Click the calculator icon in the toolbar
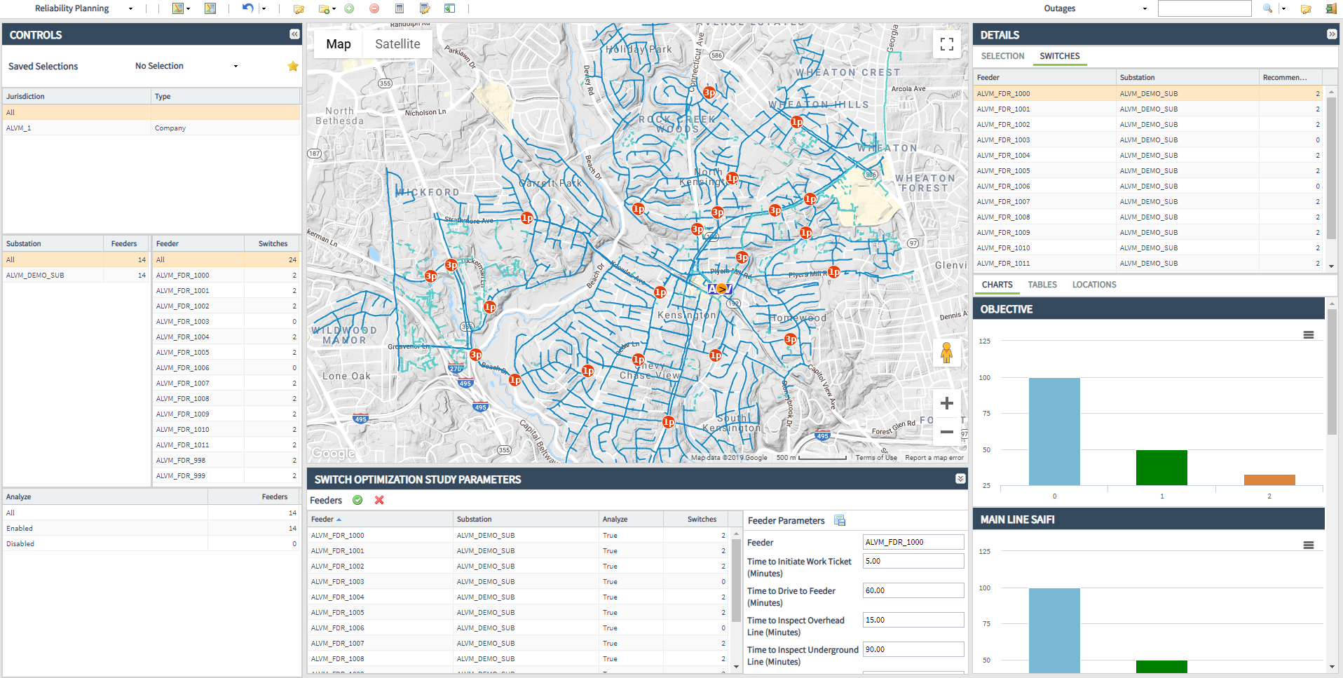Image resolution: width=1343 pixels, height=678 pixels. coord(400,8)
